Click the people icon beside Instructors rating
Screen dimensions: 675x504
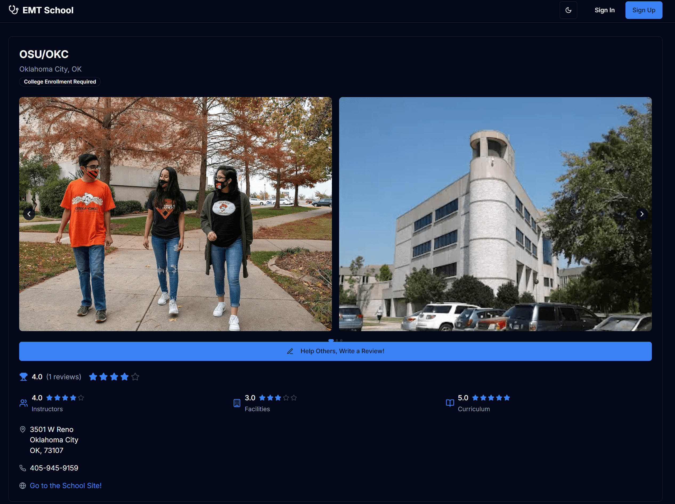point(23,403)
